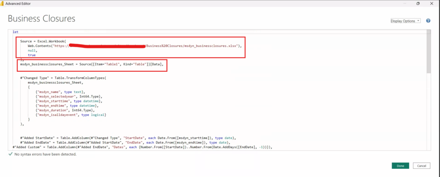
Task: Click the Advanced Editor title bar icon
Action: [3, 3]
